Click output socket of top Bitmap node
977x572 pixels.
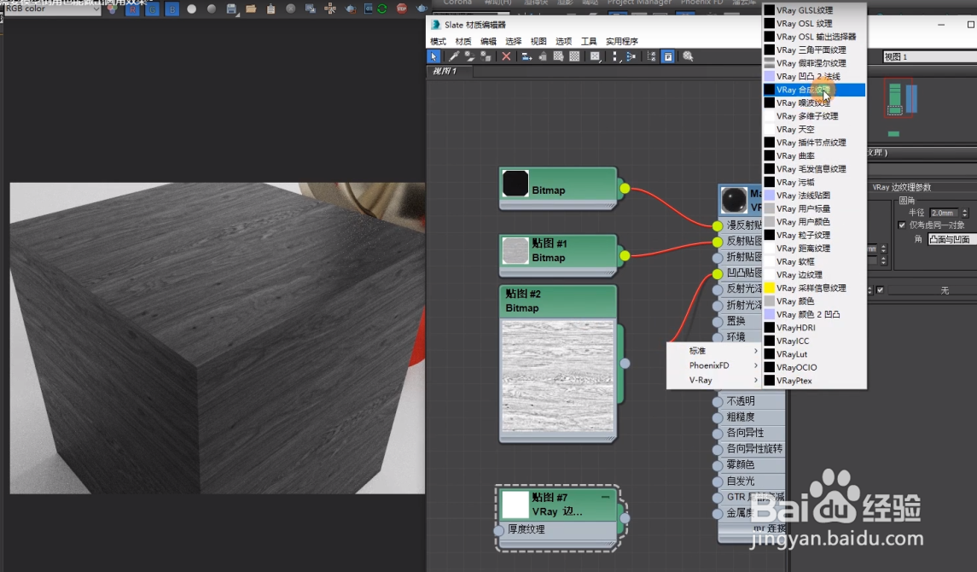click(x=625, y=189)
